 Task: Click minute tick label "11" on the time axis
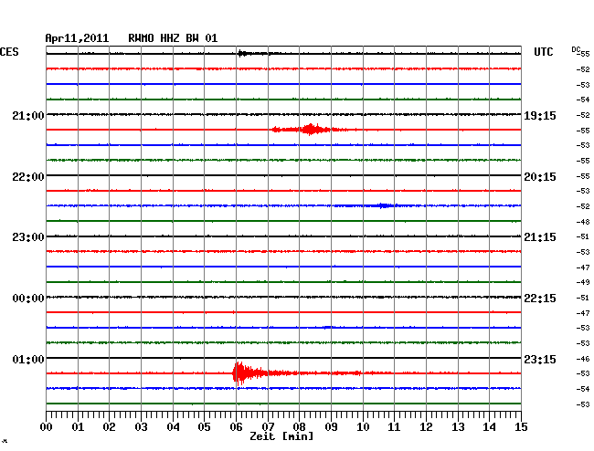pyautogui.click(x=394, y=427)
